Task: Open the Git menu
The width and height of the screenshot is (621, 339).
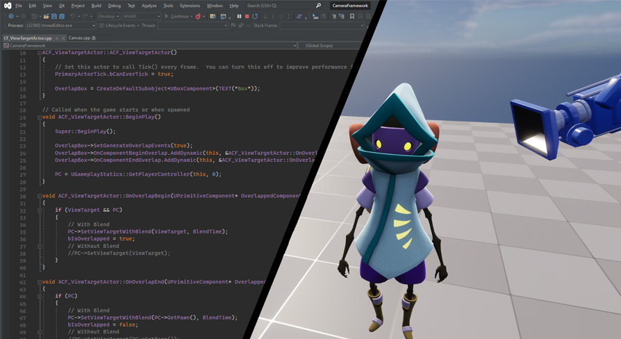Action: pyautogui.click(x=62, y=6)
